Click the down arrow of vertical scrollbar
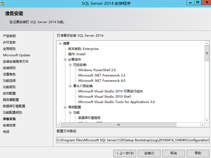The height and width of the screenshot is (158, 211). point(207,120)
